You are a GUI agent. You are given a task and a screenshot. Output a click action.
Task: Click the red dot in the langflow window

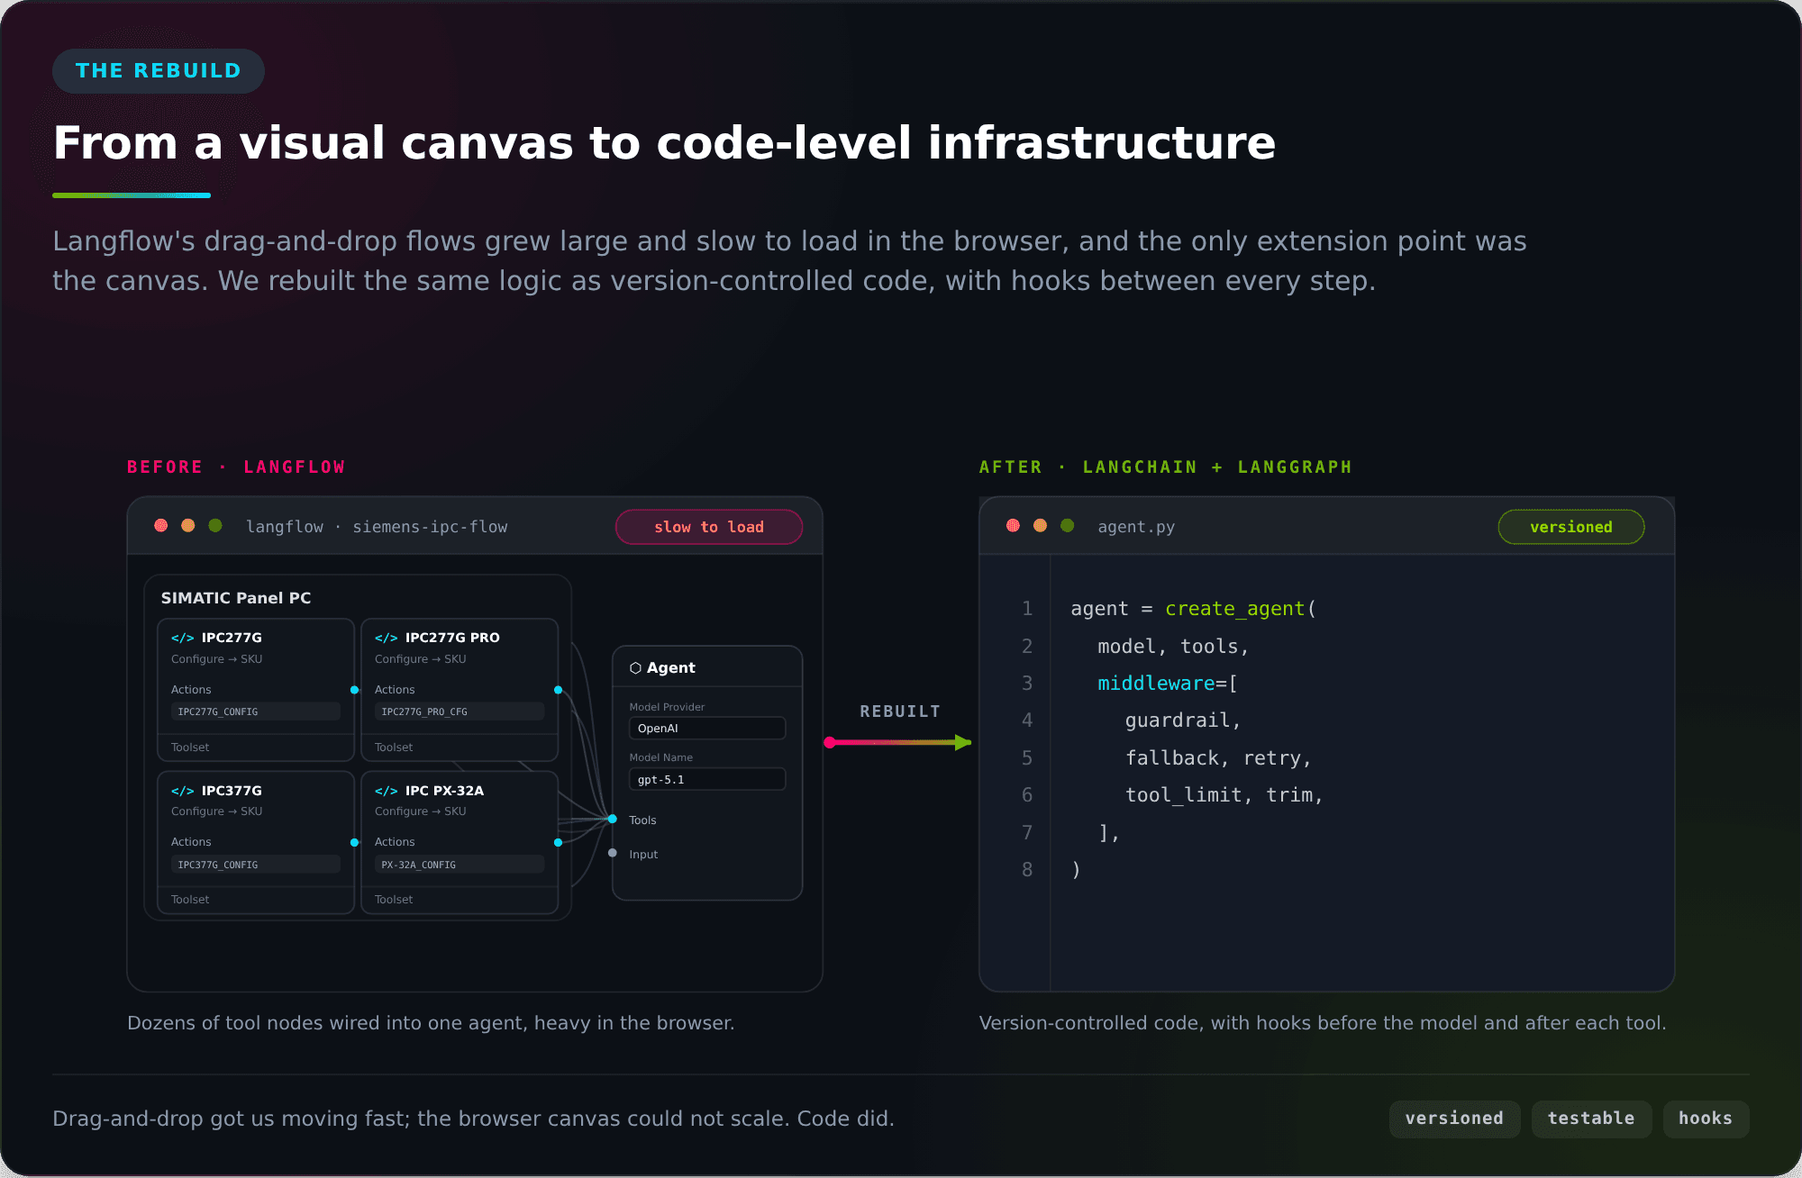[161, 526]
